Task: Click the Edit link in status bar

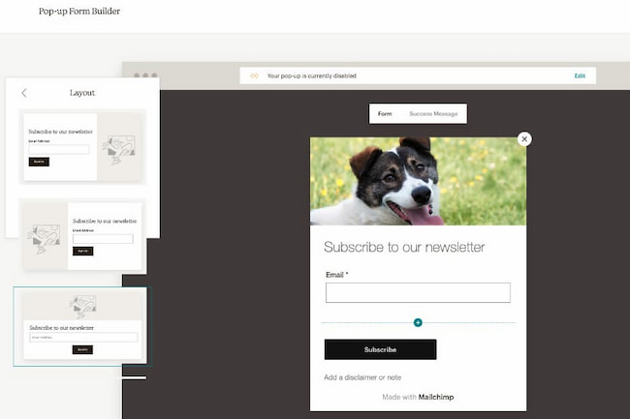Action: (x=580, y=75)
